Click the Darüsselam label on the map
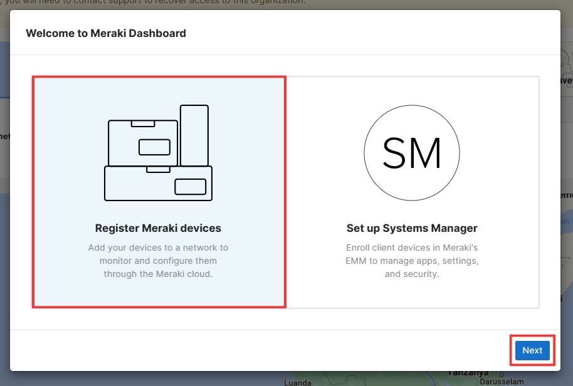573x386 pixels. tap(501, 380)
